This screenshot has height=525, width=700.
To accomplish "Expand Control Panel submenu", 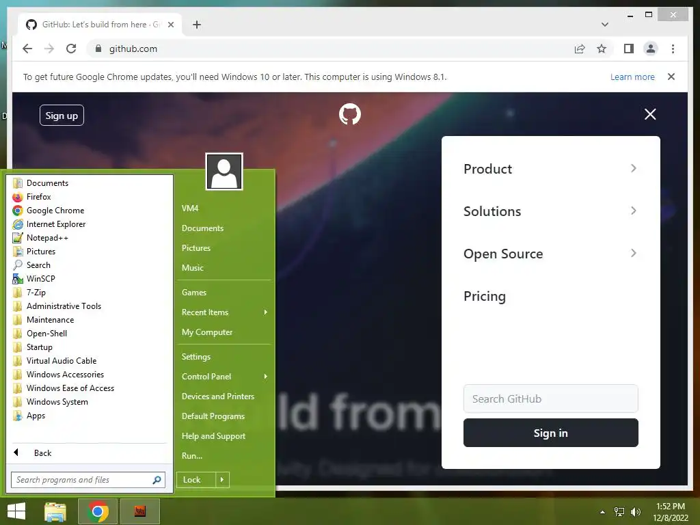I will tap(224, 377).
